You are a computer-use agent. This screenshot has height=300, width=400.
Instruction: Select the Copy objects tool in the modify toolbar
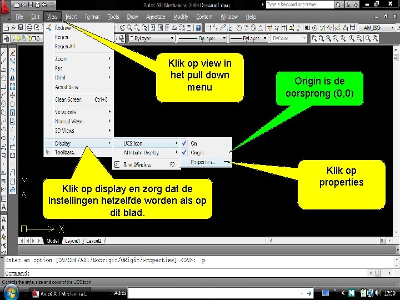[12, 61]
